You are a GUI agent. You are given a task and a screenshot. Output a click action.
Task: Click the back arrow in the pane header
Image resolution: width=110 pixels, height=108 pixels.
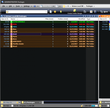(x=84, y=16)
